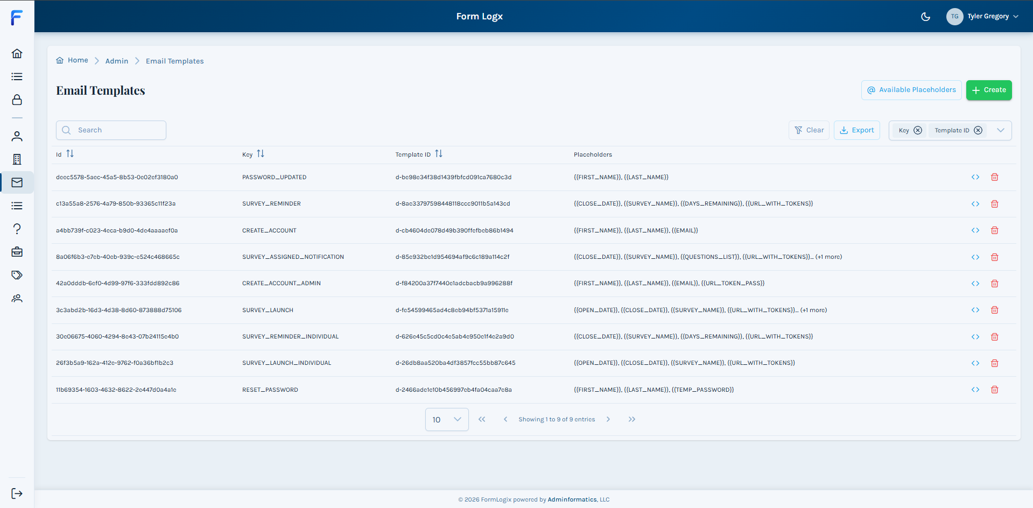This screenshot has width=1033, height=508.
Task: Delete the CREATE_ACCOUNT template
Action: click(995, 230)
